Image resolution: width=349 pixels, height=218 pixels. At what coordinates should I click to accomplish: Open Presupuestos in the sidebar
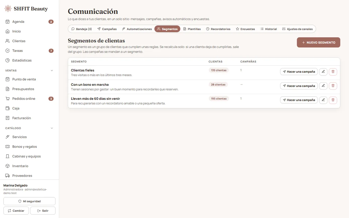click(29, 89)
